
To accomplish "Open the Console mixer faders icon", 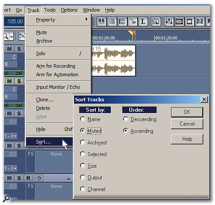I will (169, 22).
